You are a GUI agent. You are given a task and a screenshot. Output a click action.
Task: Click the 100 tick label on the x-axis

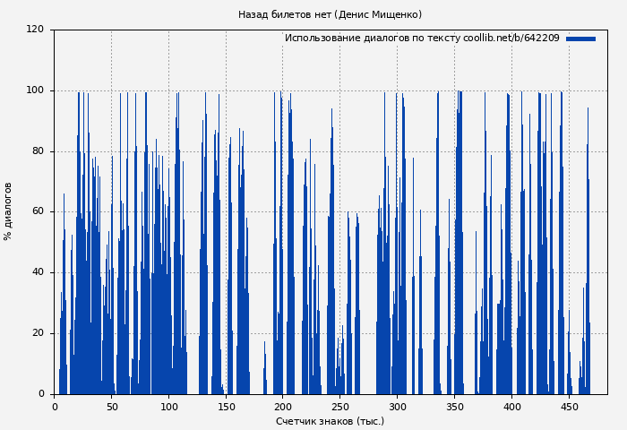point(169,407)
